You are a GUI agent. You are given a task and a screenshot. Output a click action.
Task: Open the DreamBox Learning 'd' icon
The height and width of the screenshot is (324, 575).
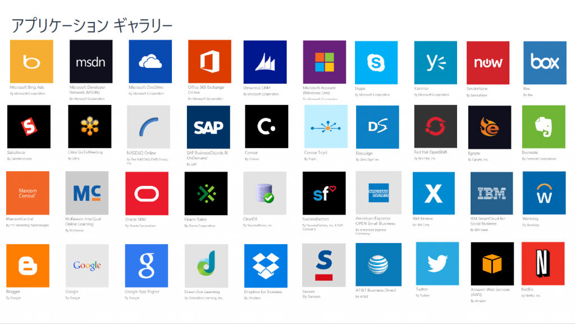[207, 266]
